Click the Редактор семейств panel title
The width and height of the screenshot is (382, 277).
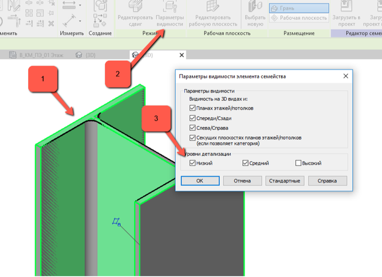(363, 33)
